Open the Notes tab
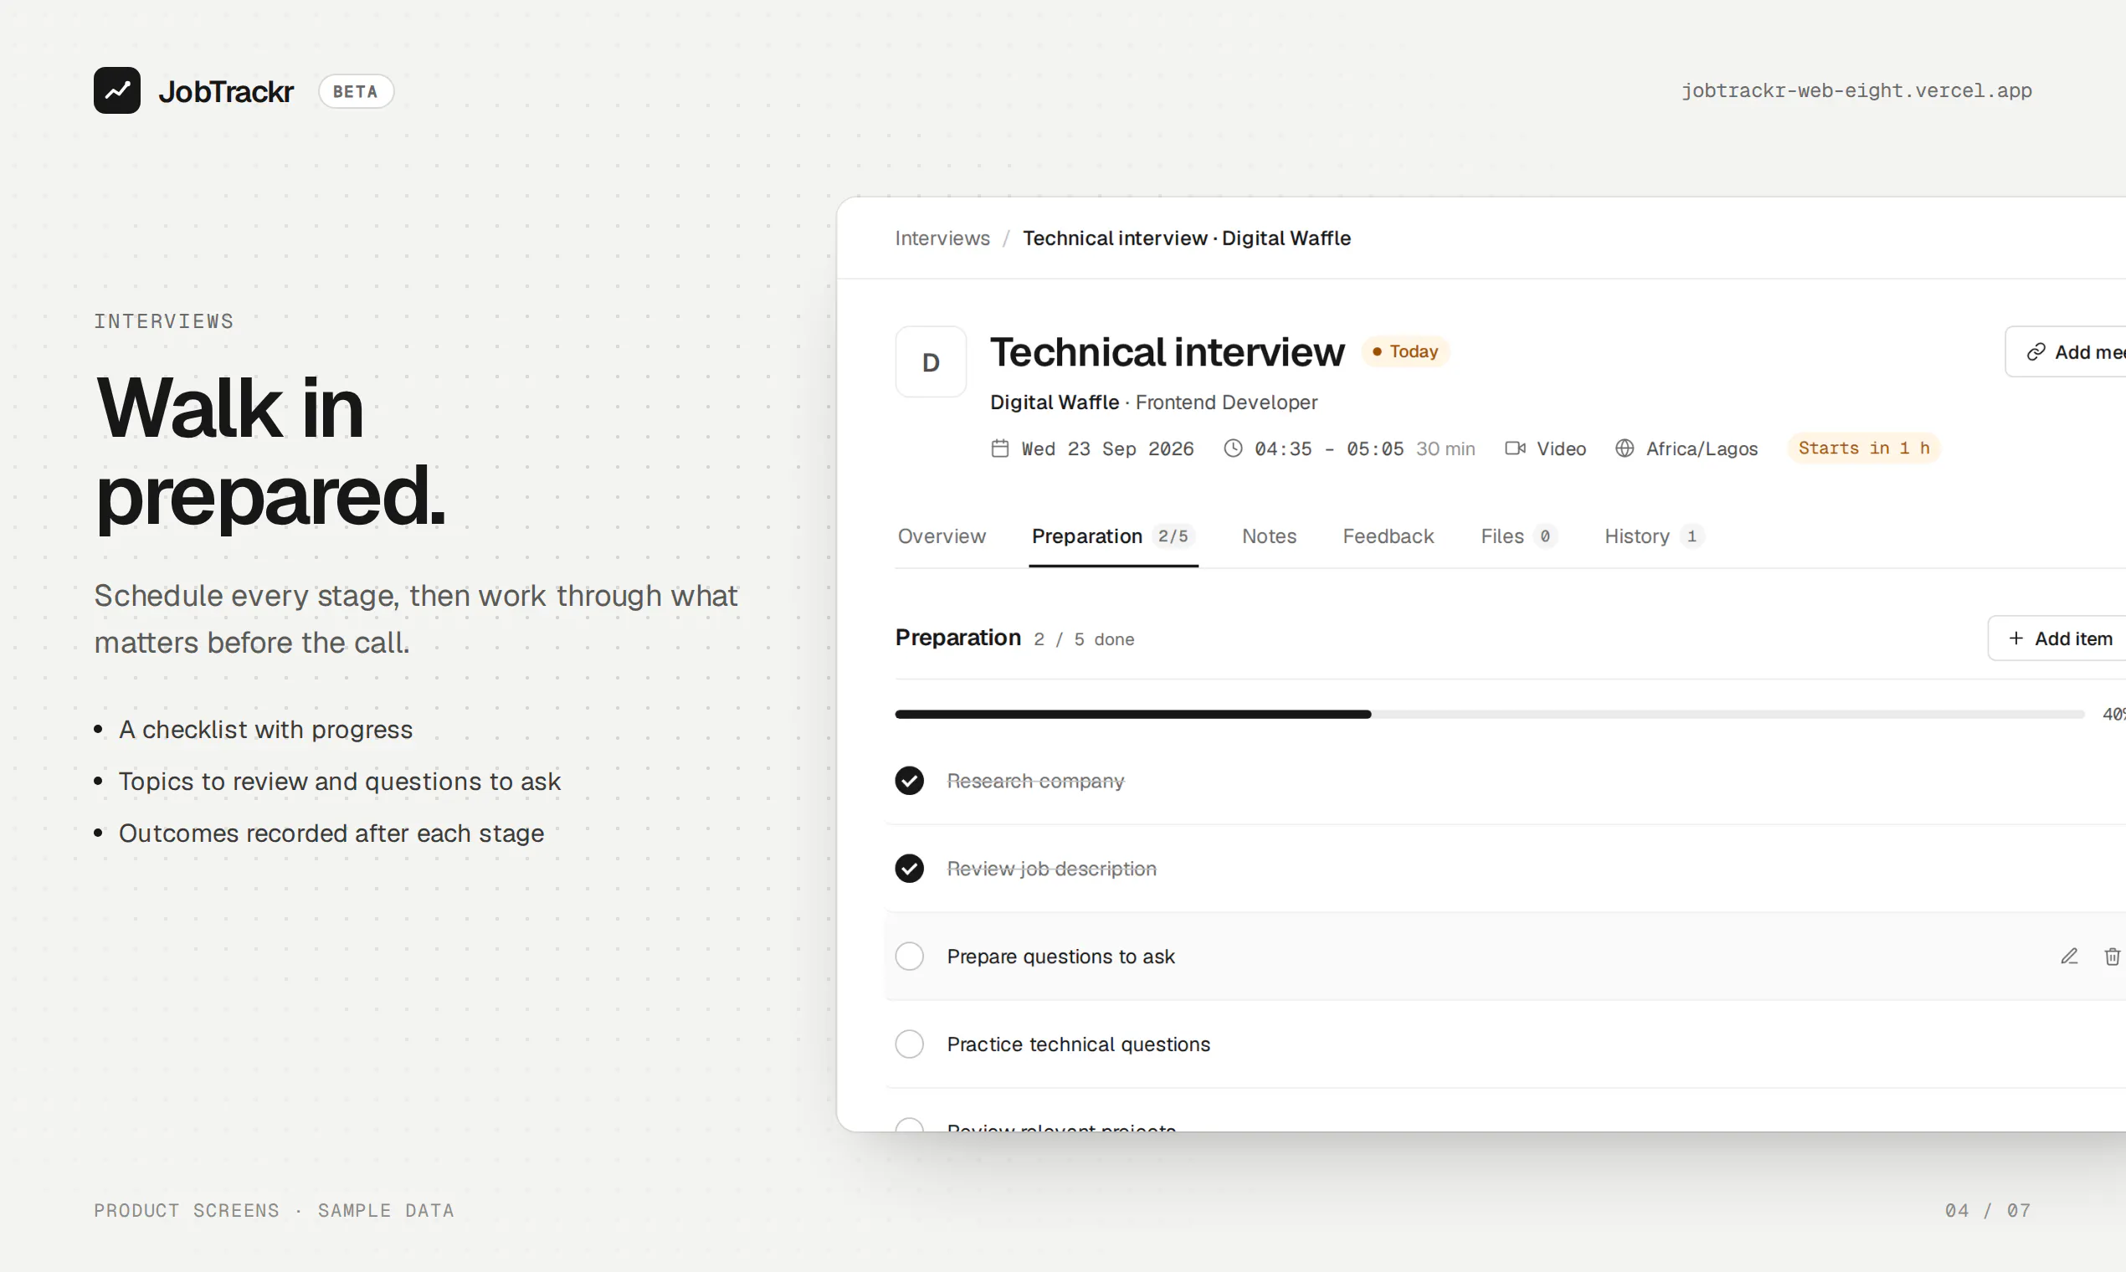Image resolution: width=2126 pixels, height=1272 pixels. pyautogui.click(x=1269, y=536)
